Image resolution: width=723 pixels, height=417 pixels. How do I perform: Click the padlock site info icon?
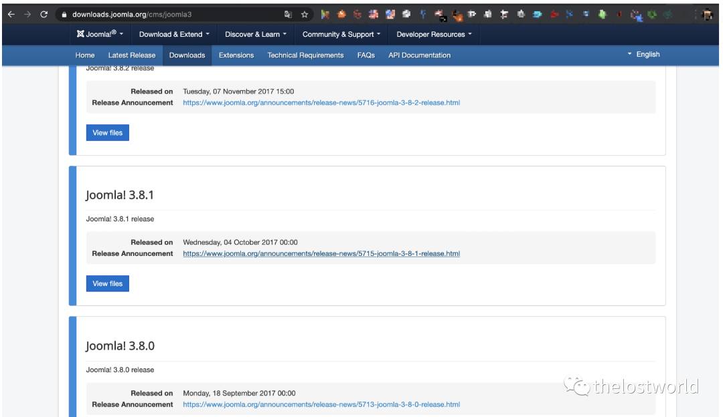pyautogui.click(x=64, y=15)
